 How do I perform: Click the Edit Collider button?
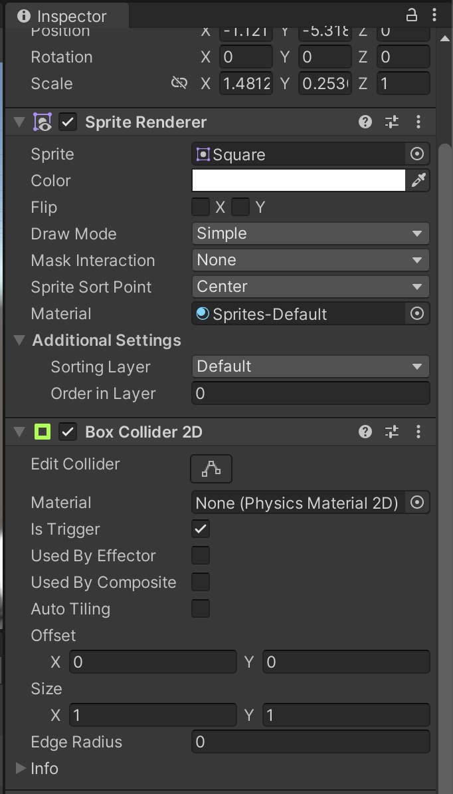click(x=211, y=469)
